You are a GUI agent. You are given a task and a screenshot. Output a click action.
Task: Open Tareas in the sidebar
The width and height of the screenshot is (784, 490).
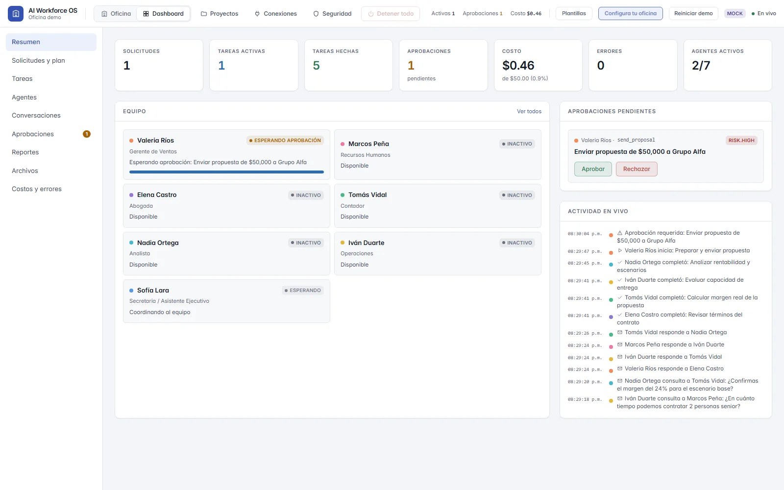pyautogui.click(x=51, y=78)
